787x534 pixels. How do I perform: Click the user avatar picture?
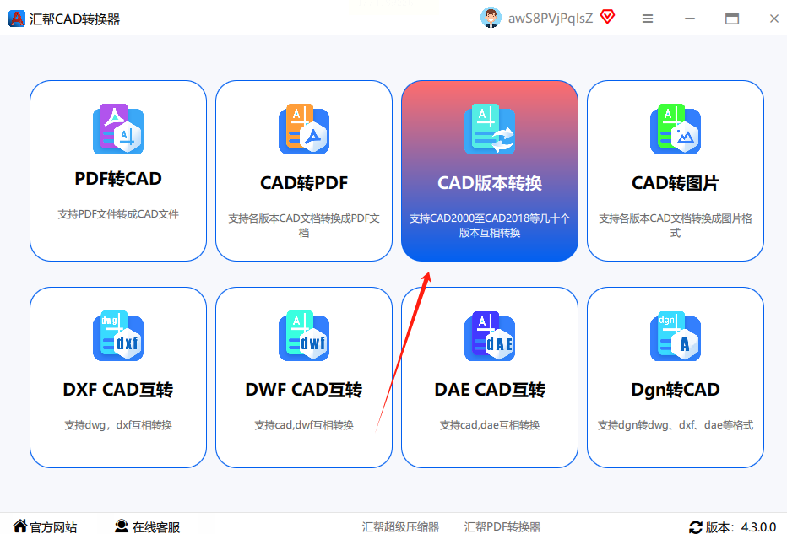[491, 18]
